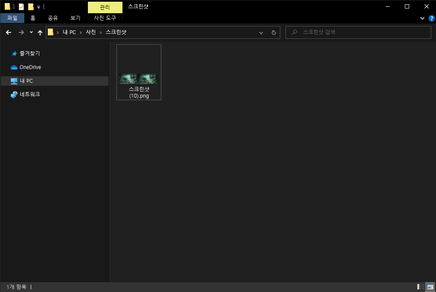Click the Back navigation arrow
Viewport: 436px width, 292px height.
coord(8,32)
